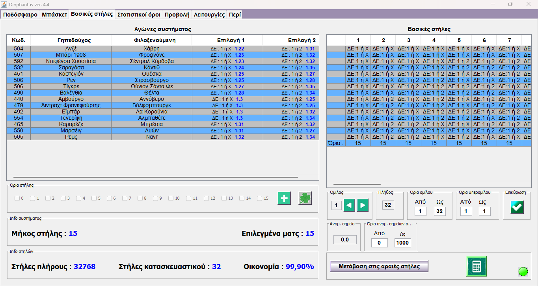Select match row Αμβούργο
This screenshot has width=538, height=286.
click(x=163, y=99)
